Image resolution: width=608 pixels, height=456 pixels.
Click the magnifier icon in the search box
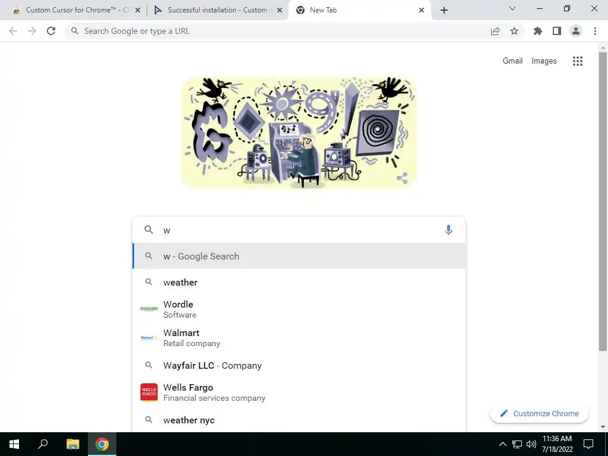[149, 230]
